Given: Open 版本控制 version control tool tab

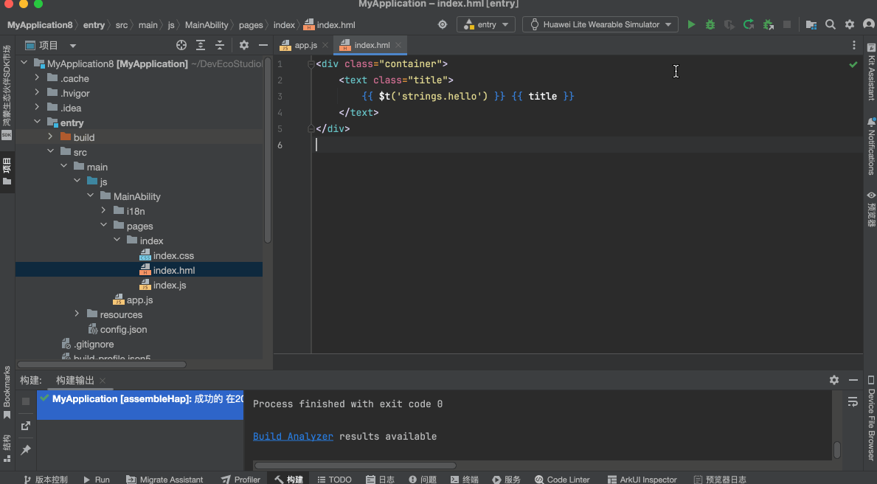Looking at the screenshot, I should (x=46, y=480).
